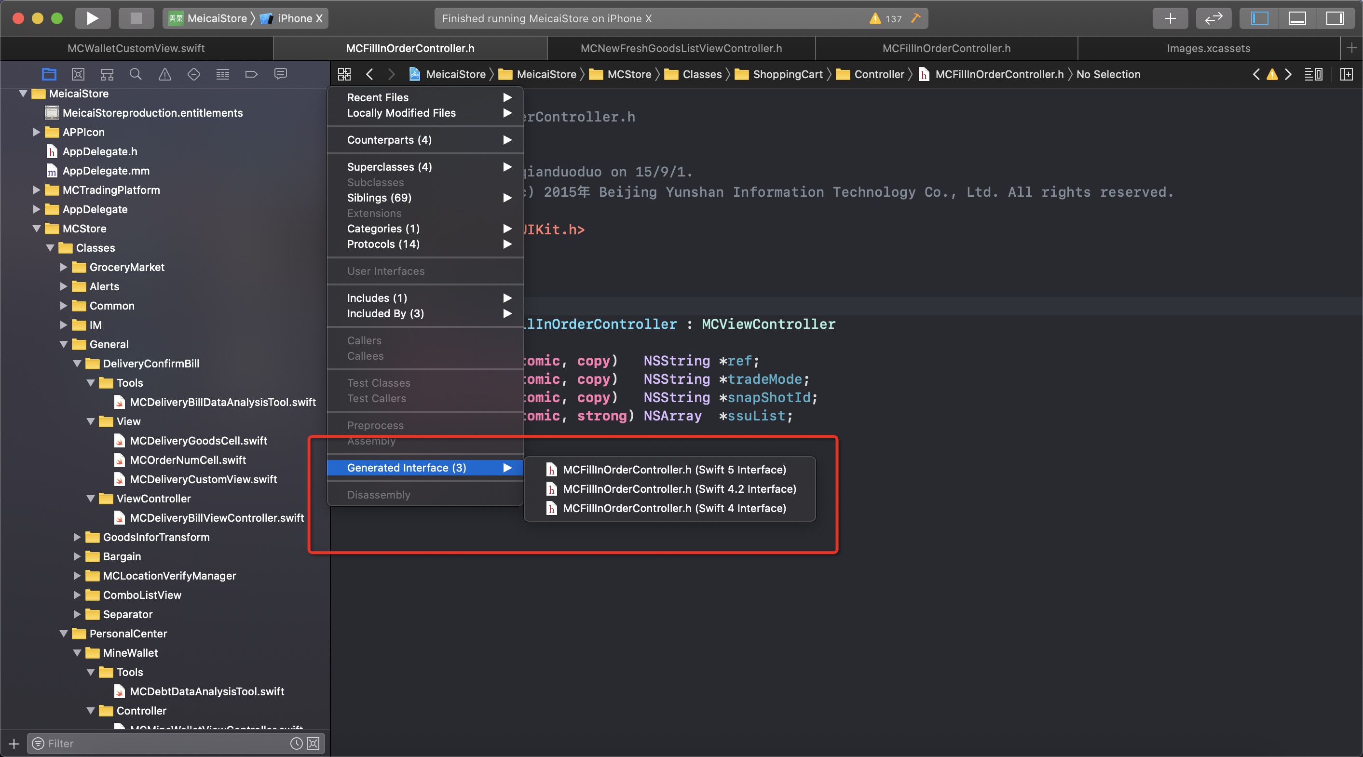Collapse the MCStore folder
This screenshot has width=1363, height=757.
coord(37,229)
